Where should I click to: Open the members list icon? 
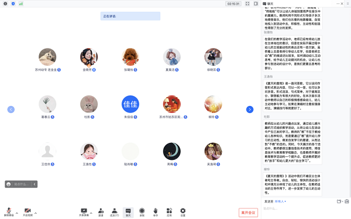[115, 212]
